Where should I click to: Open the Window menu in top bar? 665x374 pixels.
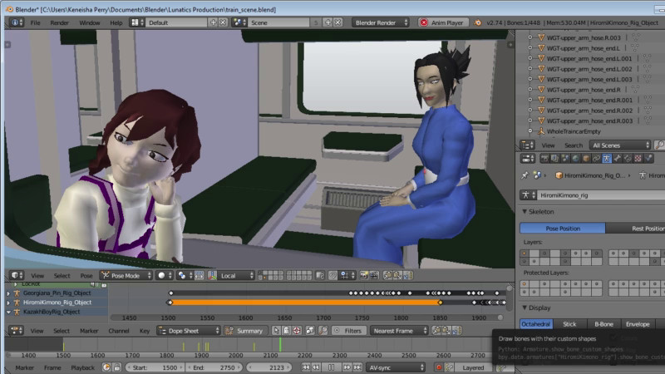coord(89,22)
